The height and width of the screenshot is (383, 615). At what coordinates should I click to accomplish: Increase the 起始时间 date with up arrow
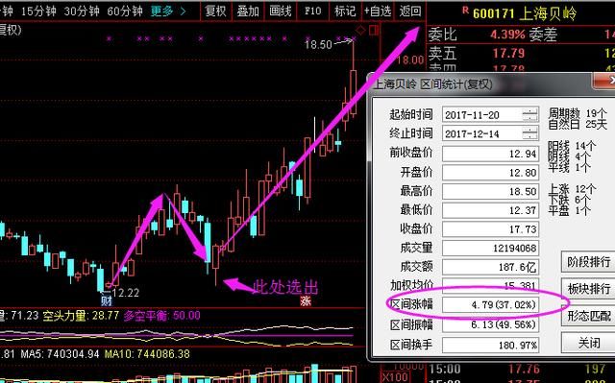[530, 111]
